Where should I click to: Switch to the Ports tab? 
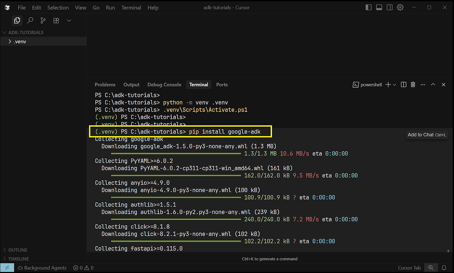(x=222, y=84)
